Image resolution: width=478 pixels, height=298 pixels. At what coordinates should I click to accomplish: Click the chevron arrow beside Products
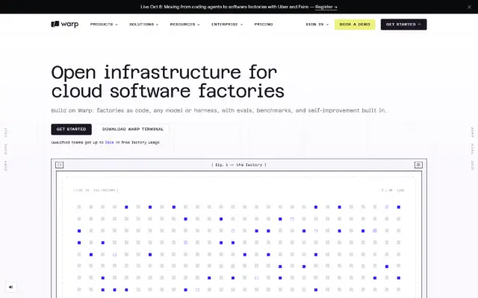coord(117,25)
